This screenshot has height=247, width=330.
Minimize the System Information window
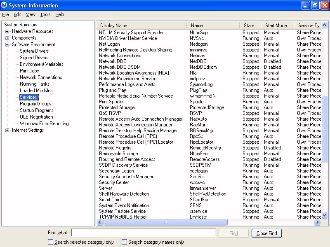[x=306, y=5]
